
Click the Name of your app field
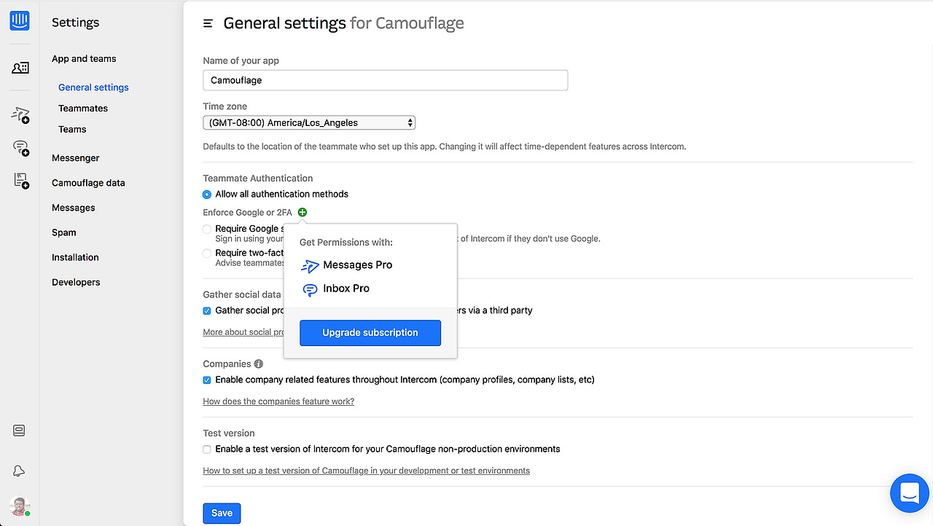coord(385,80)
